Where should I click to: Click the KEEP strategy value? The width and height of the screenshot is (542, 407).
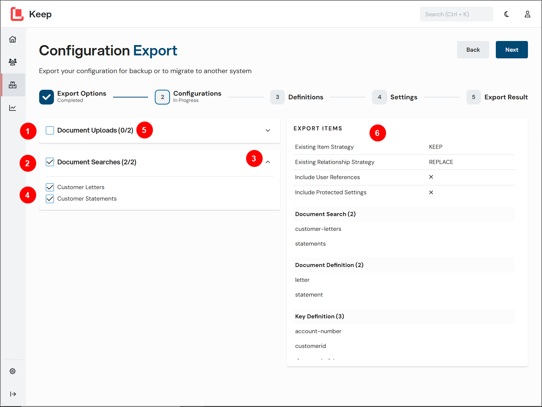pyautogui.click(x=436, y=147)
